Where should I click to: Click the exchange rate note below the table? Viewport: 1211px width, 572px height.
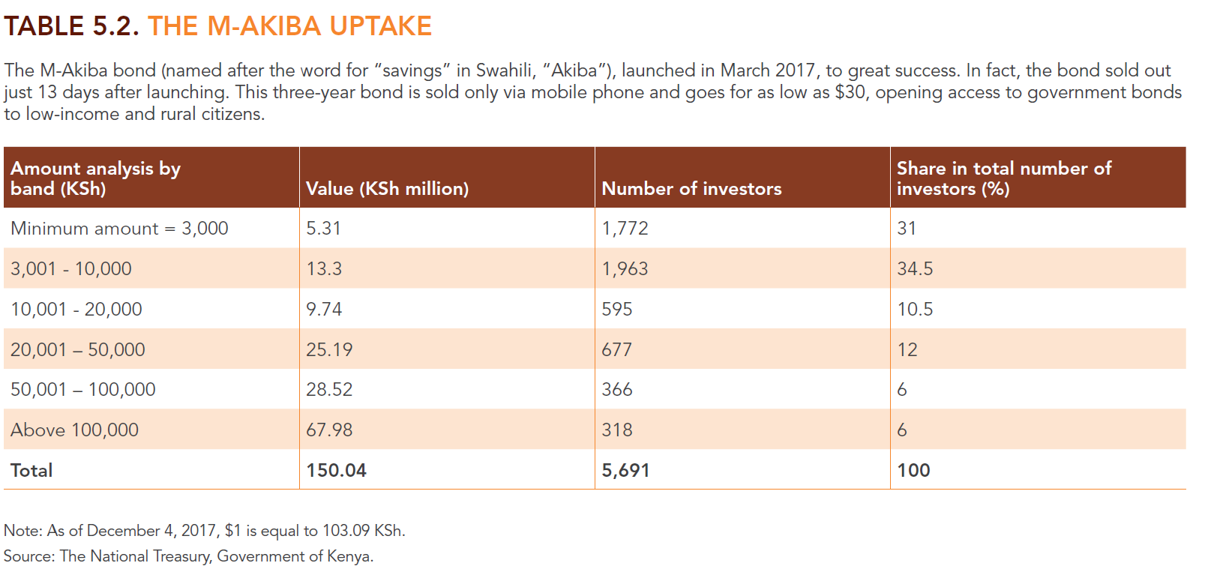tap(204, 531)
